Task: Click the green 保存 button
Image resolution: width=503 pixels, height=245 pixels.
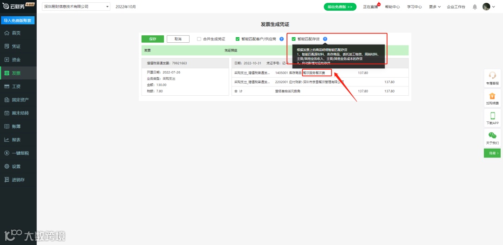Action: tap(153, 39)
